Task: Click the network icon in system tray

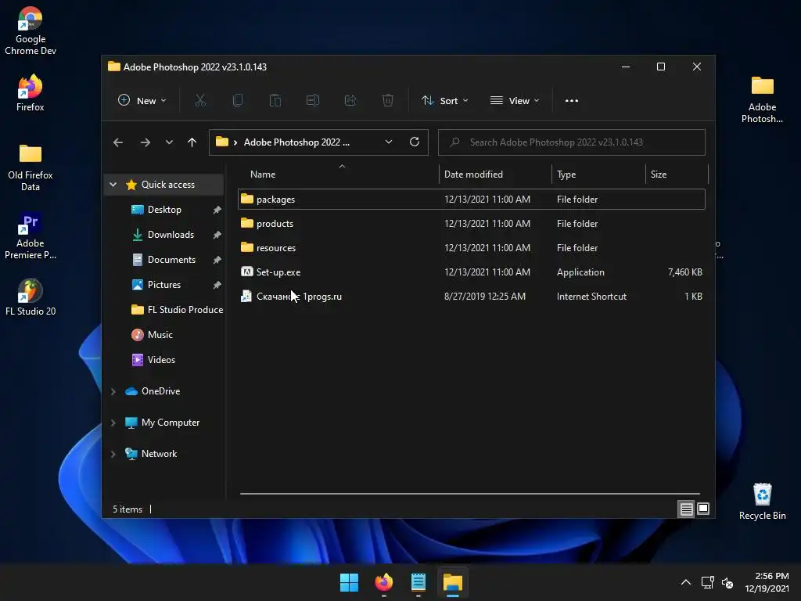Action: tap(707, 582)
